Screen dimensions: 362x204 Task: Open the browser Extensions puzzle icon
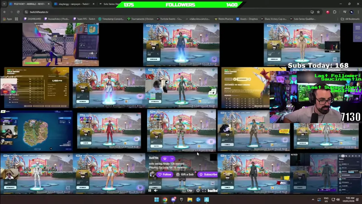pos(335,12)
